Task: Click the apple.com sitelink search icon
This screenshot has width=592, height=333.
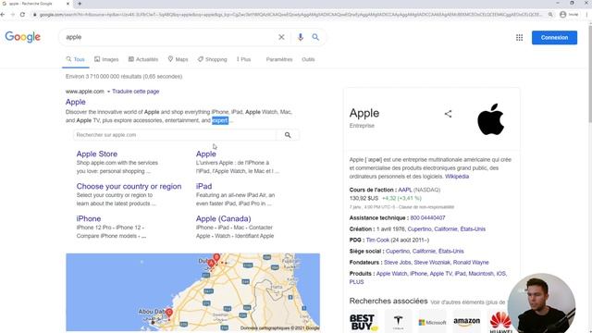Action: pyautogui.click(x=288, y=135)
